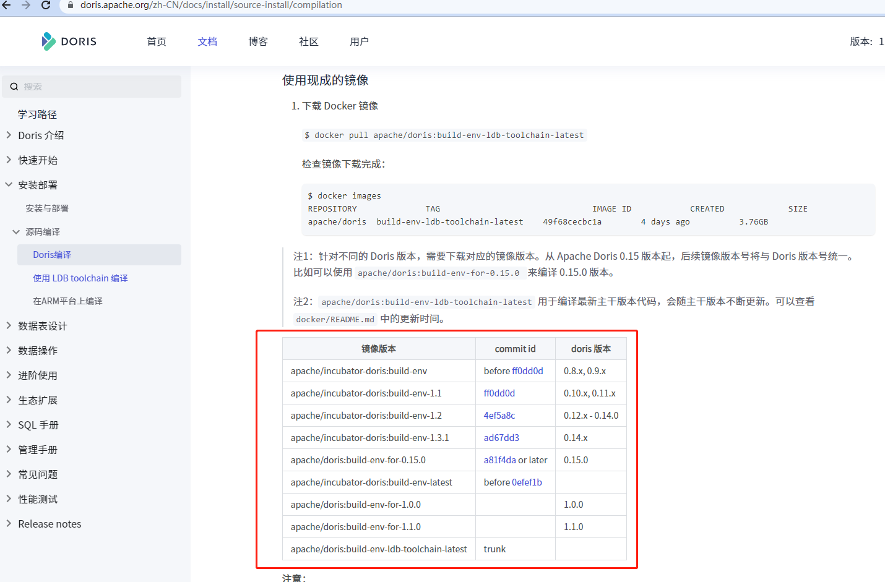Viewport: 885px width, 582px height.
Task: Expand the 生态扩展 section chevron
Action: 9,400
